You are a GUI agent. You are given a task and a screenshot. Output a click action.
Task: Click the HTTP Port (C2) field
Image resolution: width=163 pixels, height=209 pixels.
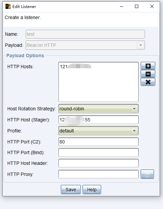pyautogui.click(x=99, y=142)
